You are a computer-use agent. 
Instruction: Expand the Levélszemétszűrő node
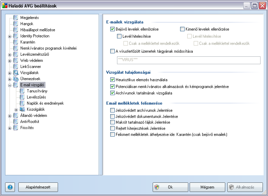pos(10,55)
